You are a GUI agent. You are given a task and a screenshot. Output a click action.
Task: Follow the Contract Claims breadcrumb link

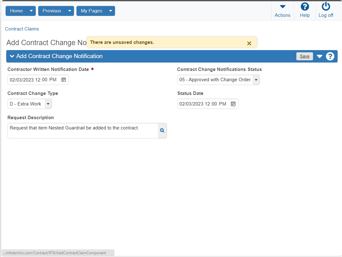click(x=22, y=29)
